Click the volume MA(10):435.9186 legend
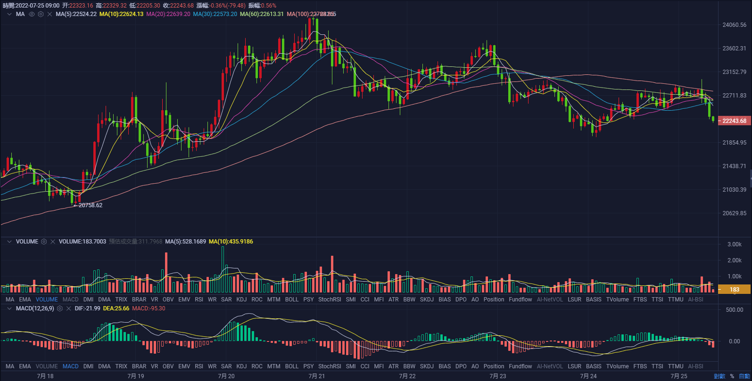The height and width of the screenshot is (381, 752). pyautogui.click(x=231, y=242)
